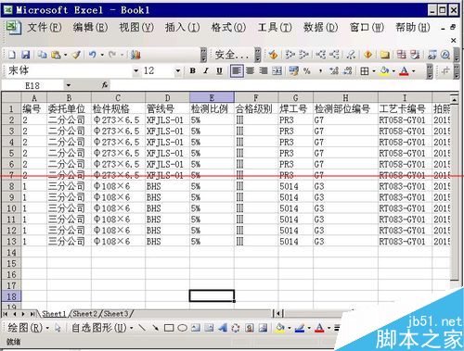Select the Rectangle drawing tool
Screen dimensions: 464x351
(169, 328)
